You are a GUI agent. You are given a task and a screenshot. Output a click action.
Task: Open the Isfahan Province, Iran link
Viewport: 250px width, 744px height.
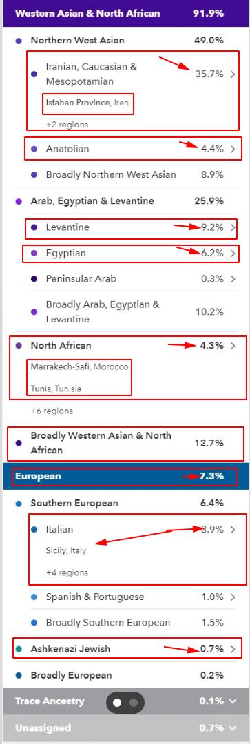(87, 103)
